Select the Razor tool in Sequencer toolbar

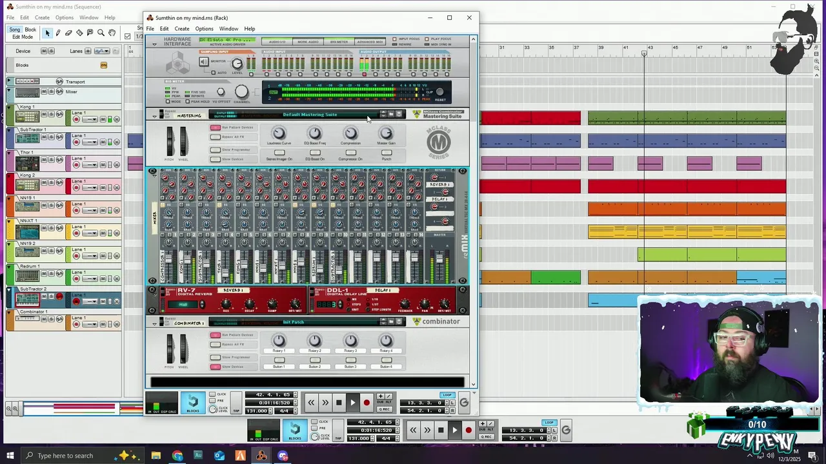click(79, 33)
